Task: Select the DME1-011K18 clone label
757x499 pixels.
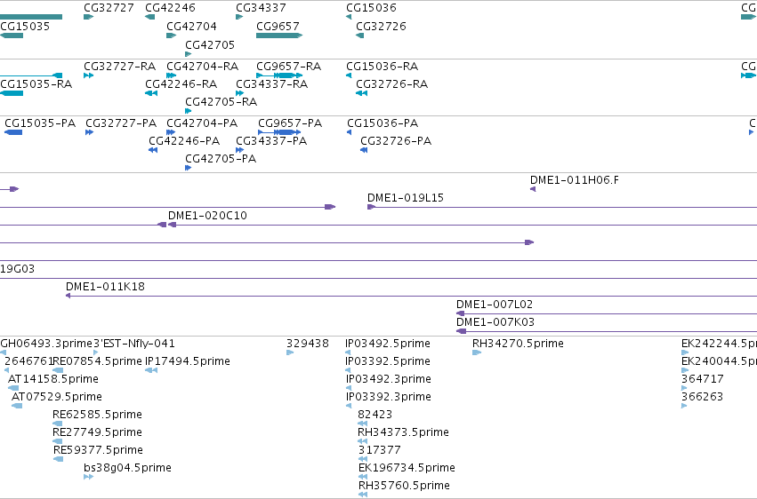Action: (105, 286)
